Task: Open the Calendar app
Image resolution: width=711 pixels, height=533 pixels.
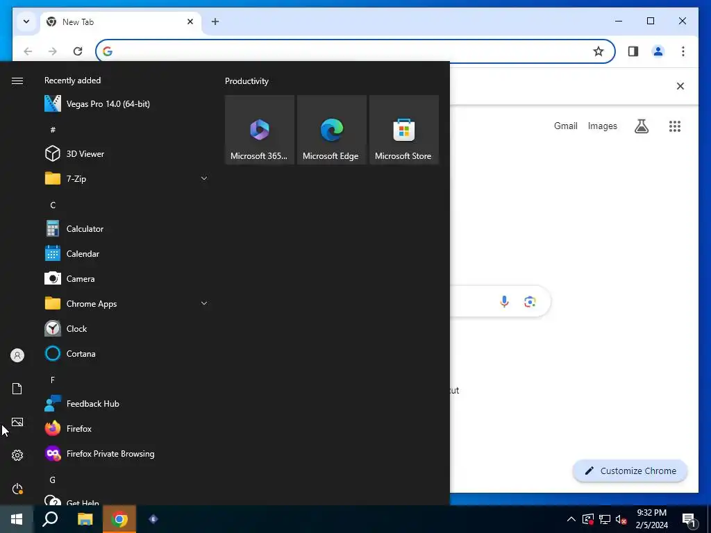Action: tap(127, 254)
